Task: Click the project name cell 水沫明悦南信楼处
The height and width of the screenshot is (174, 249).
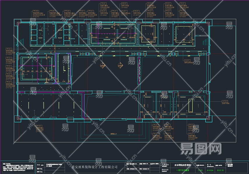Action: [x=182, y=165]
